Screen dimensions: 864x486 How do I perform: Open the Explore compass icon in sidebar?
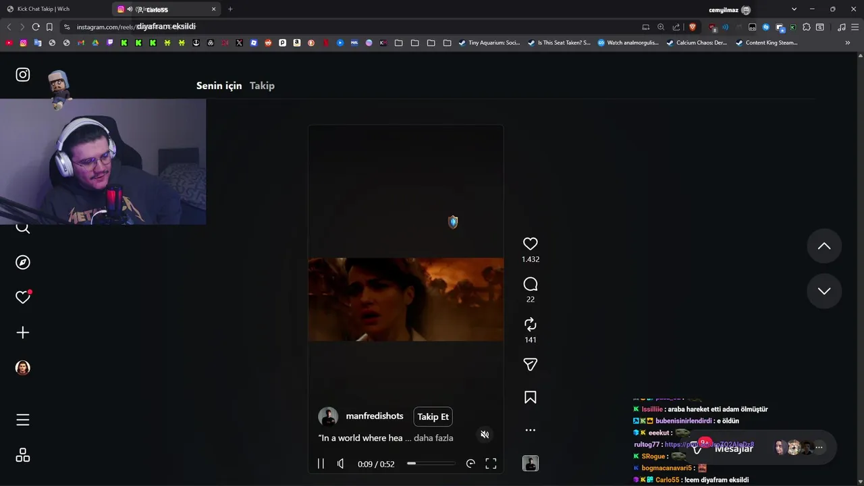click(x=23, y=263)
